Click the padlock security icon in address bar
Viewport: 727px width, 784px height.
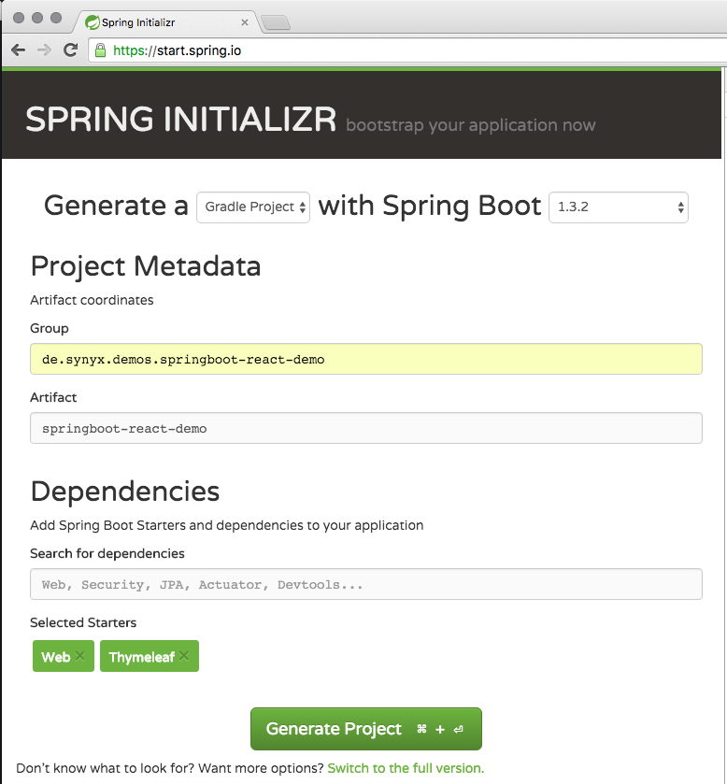99,50
